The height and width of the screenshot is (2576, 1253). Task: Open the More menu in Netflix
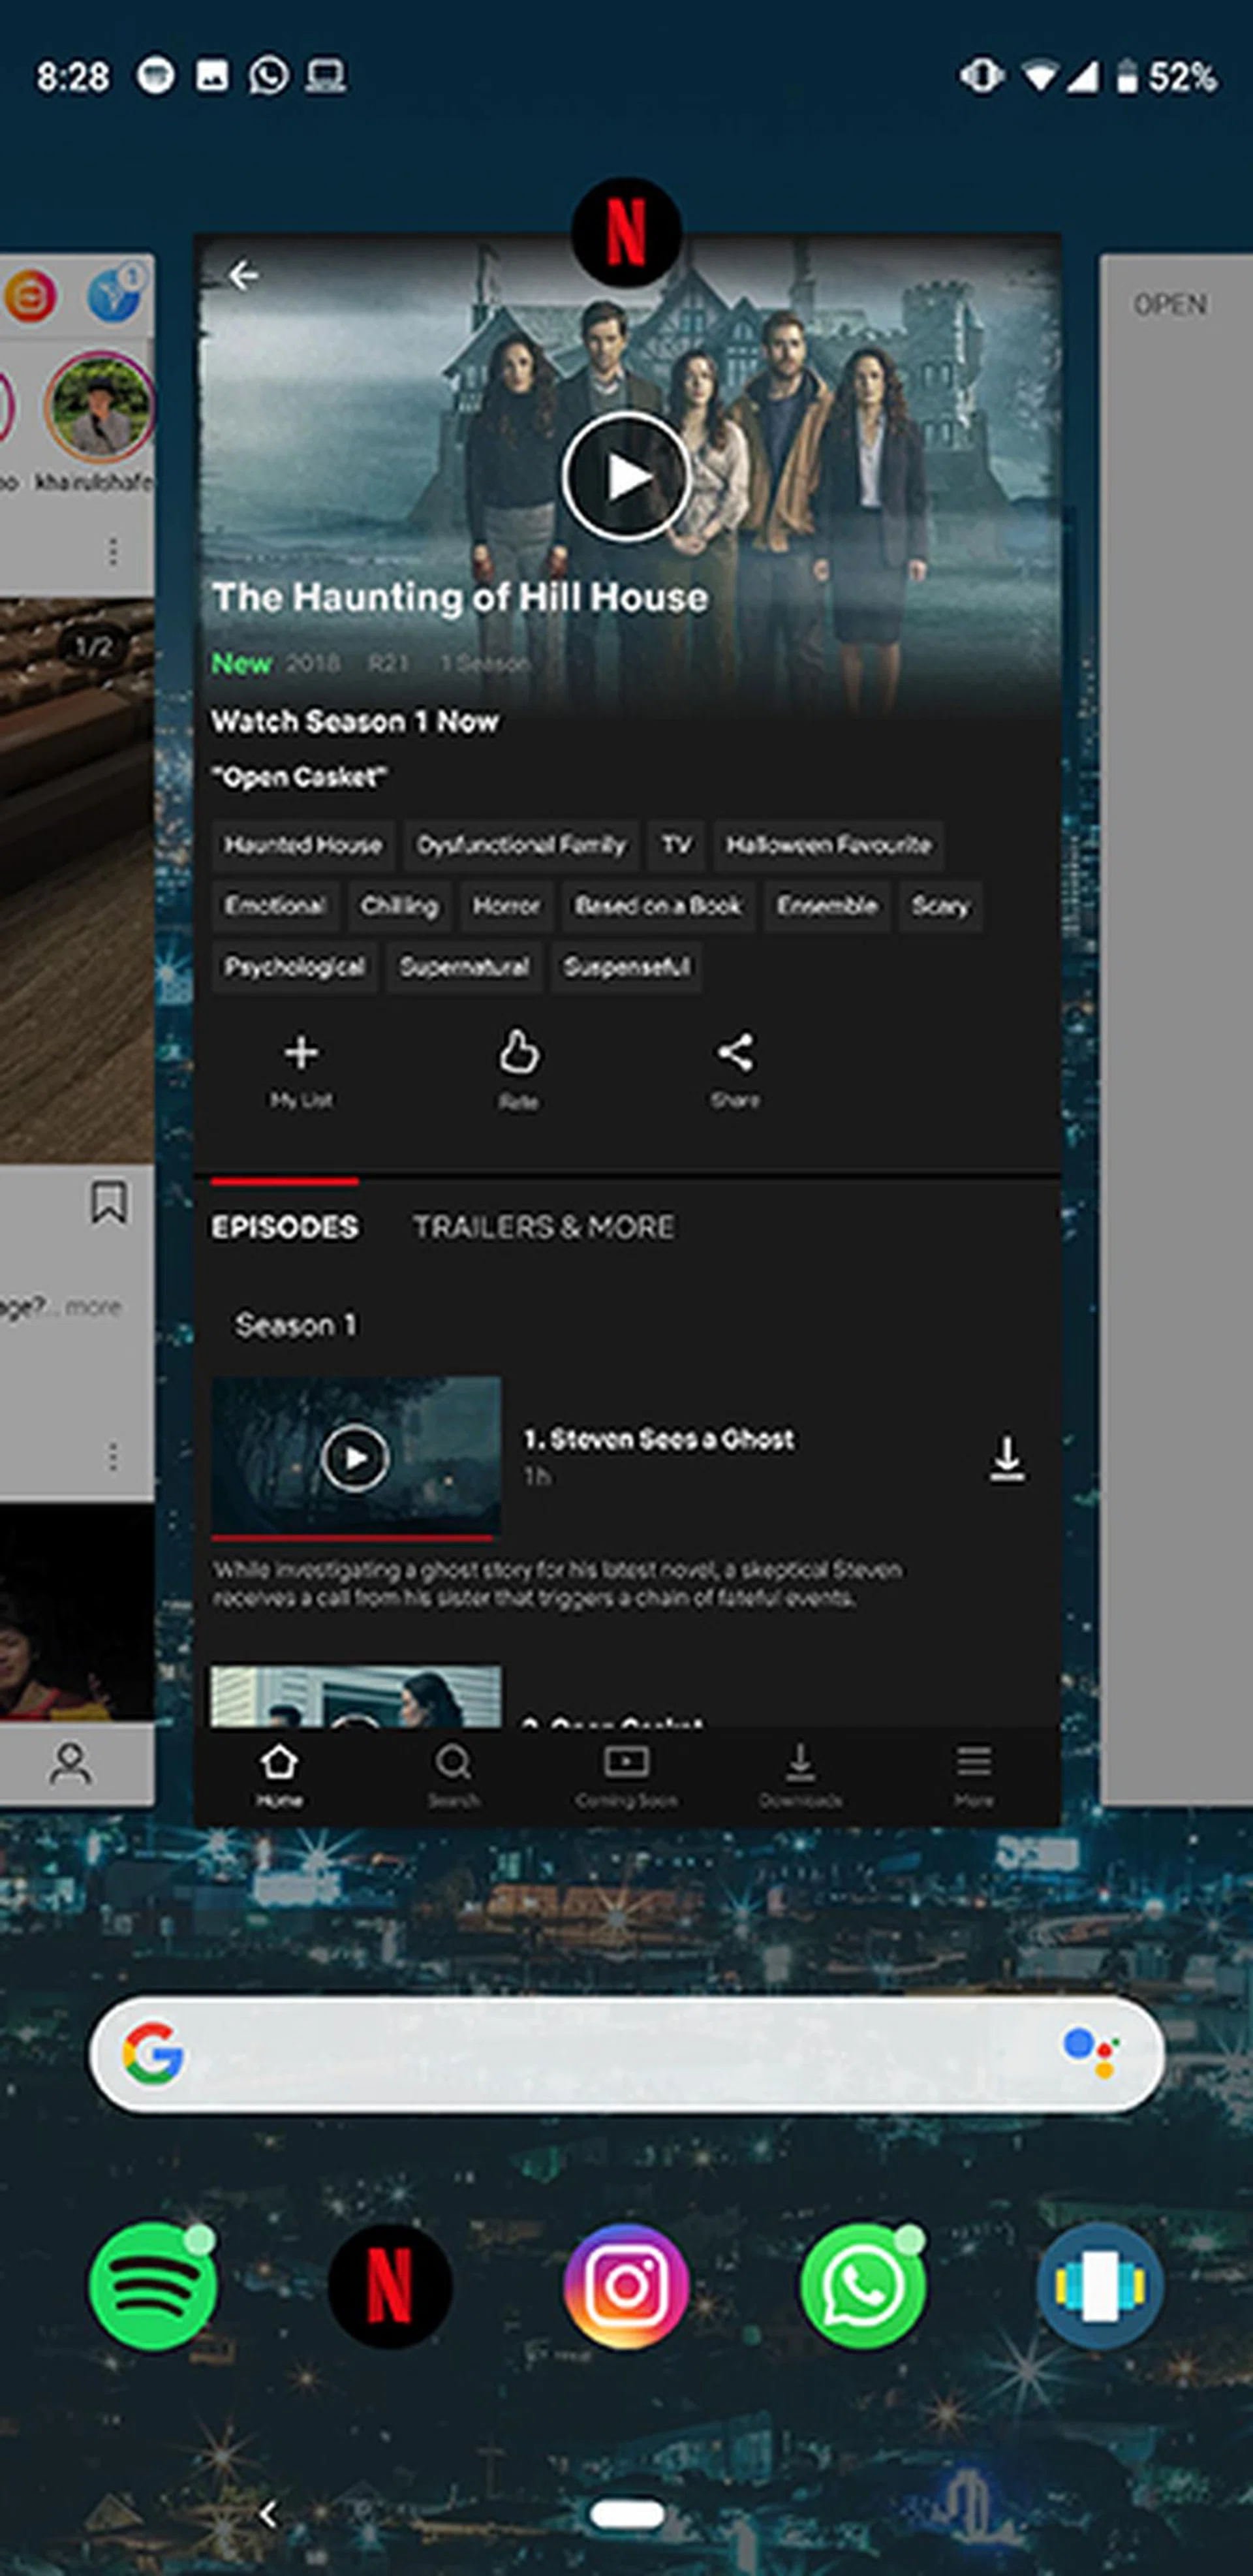point(973,1774)
